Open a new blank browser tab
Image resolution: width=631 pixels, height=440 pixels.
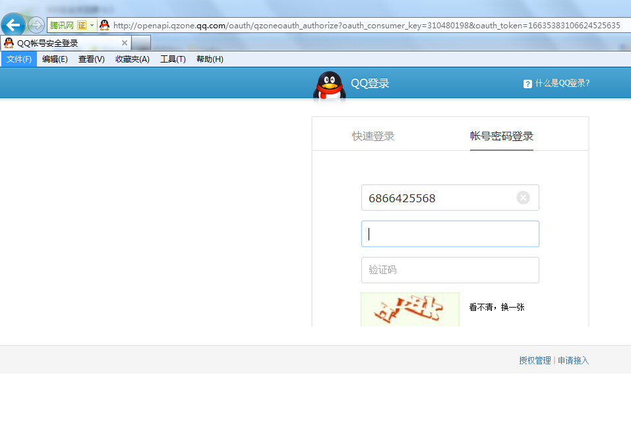pos(141,43)
